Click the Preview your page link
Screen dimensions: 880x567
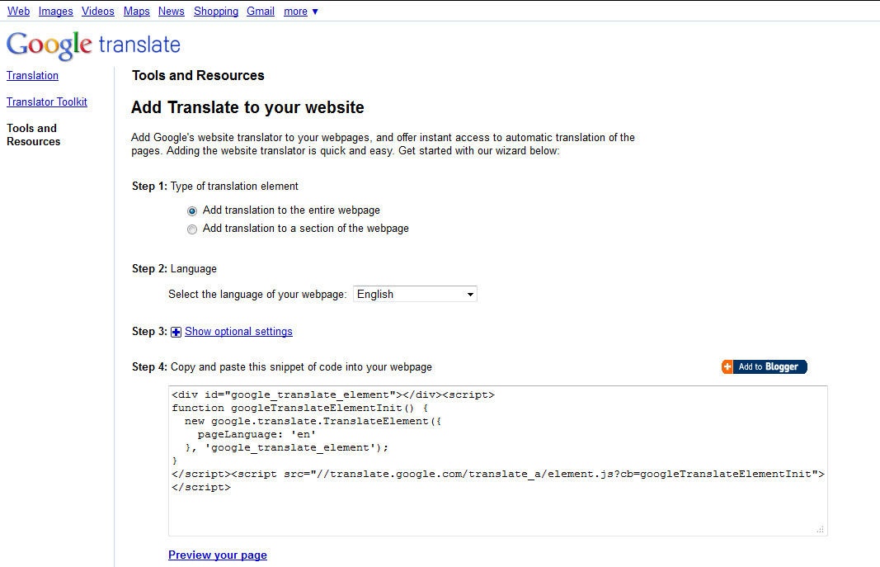click(218, 555)
